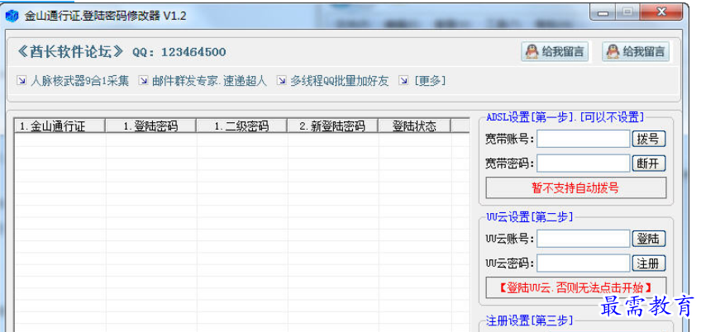Click the 《酋长软件论坛》 title text
Screen dimensions: 701x332
pos(70,52)
